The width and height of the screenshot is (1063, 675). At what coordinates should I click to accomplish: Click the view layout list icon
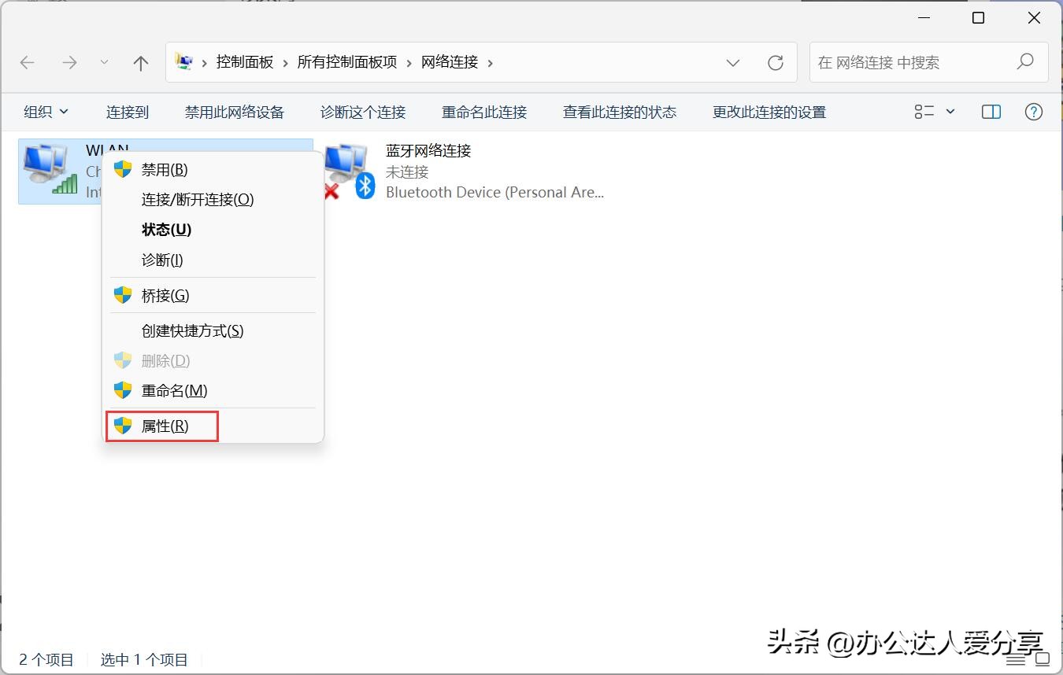[x=925, y=111]
